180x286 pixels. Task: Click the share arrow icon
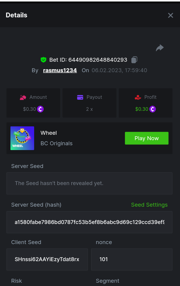[x=160, y=48]
